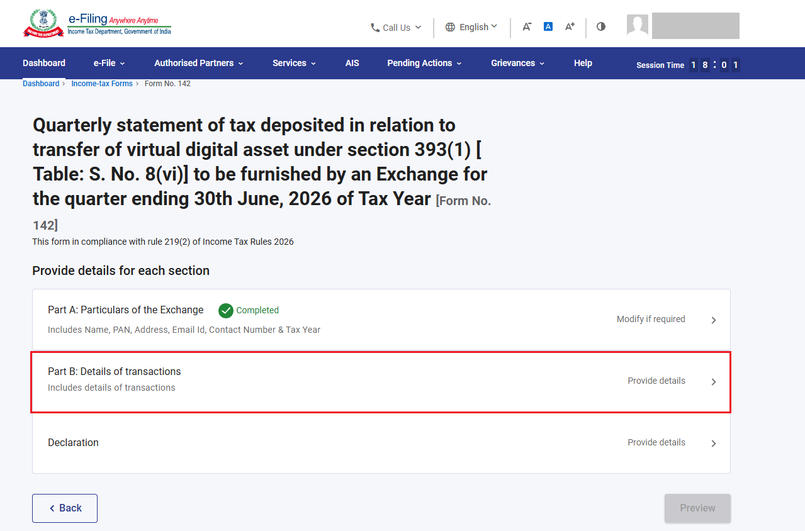The height and width of the screenshot is (531, 805).
Task: Click the Income Tax Department e-Filing logo
Action: coord(97,23)
